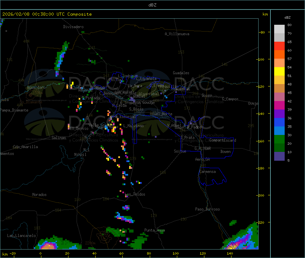Click the Goico map label
Image resolution: width=305 pixels, height=258 pixels.
pyautogui.click(x=207, y=95)
